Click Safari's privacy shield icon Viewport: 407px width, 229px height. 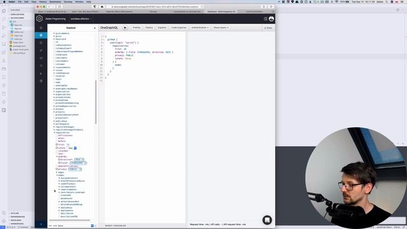click(x=95, y=7)
